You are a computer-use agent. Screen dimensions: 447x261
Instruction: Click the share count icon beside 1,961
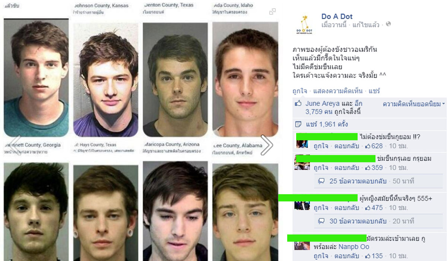point(298,124)
